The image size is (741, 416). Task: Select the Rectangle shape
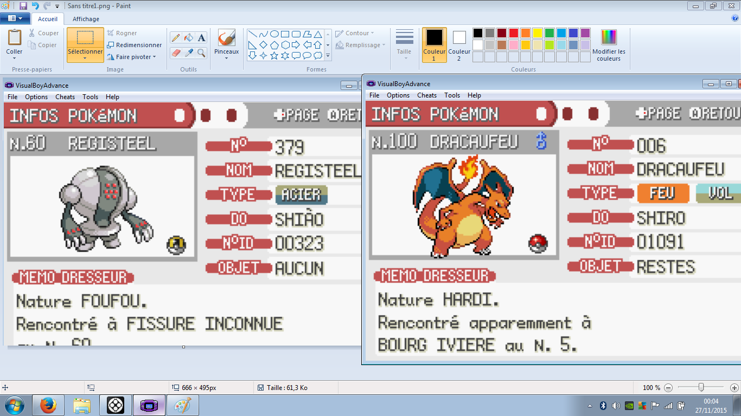click(285, 34)
